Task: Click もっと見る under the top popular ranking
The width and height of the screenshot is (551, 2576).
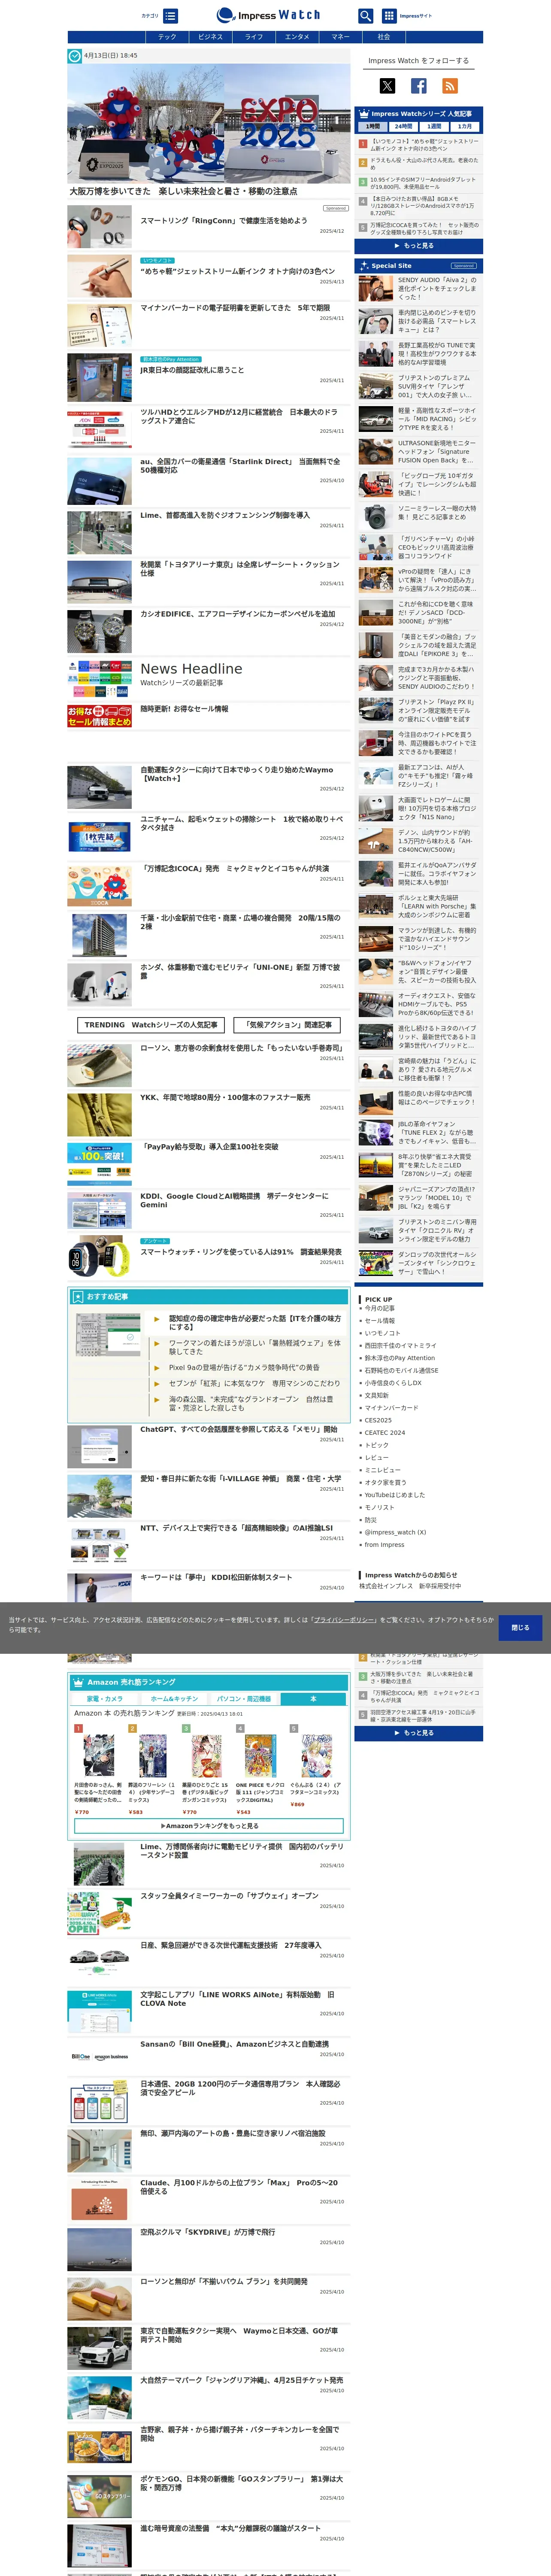Action: pos(418,245)
